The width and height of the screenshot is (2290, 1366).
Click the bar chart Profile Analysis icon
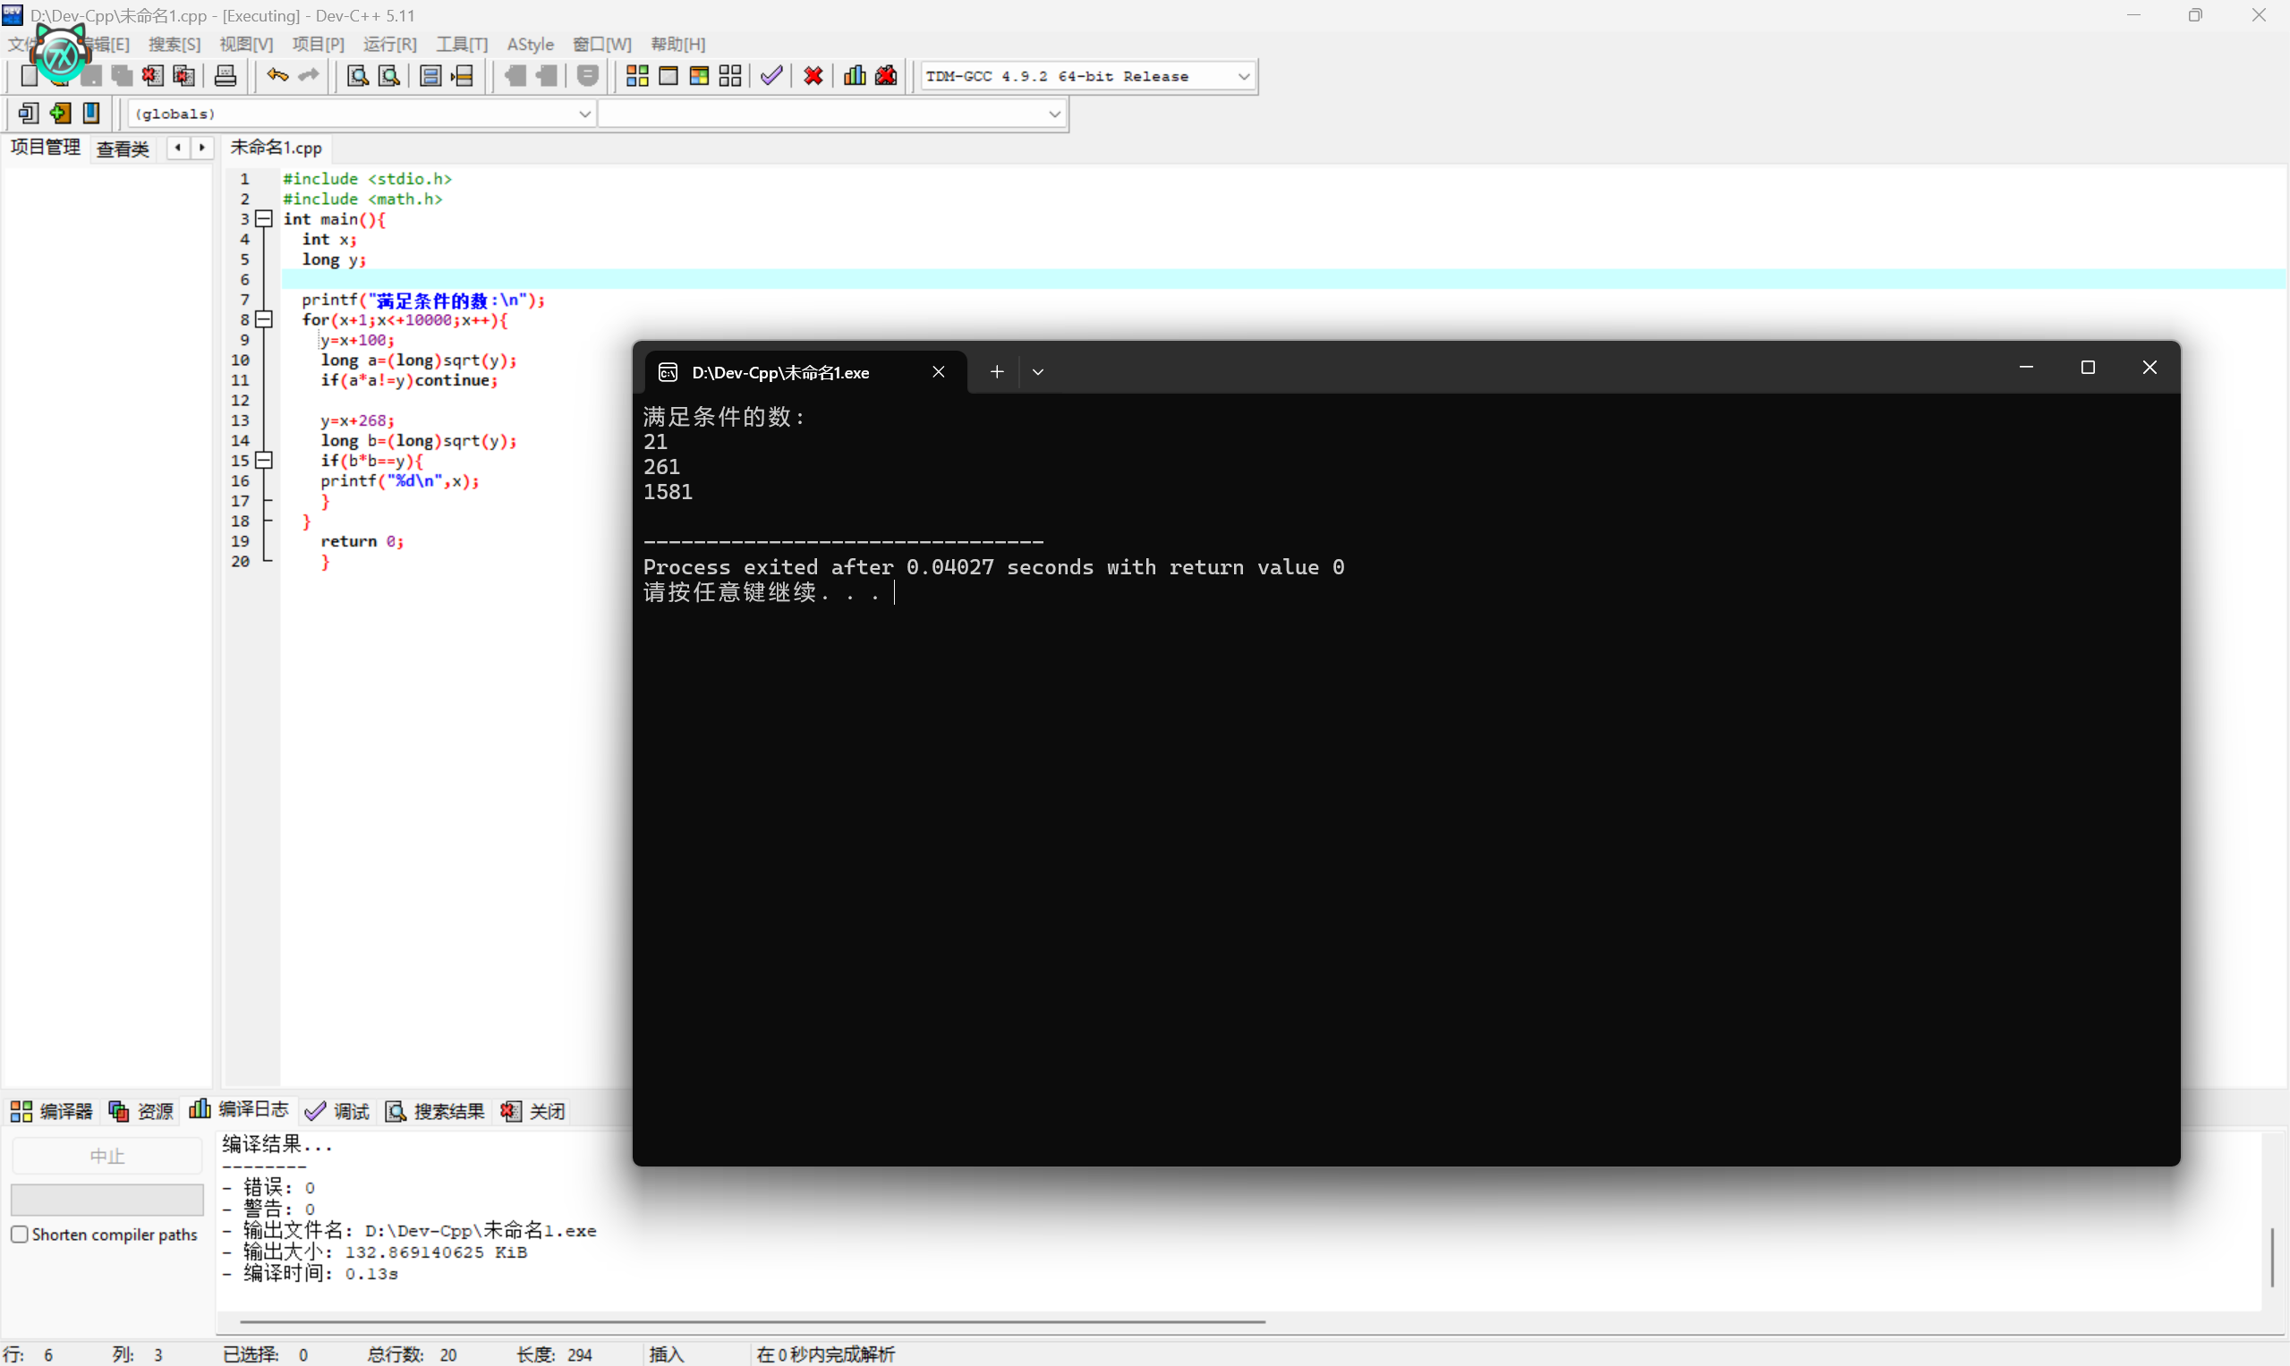point(855,75)
